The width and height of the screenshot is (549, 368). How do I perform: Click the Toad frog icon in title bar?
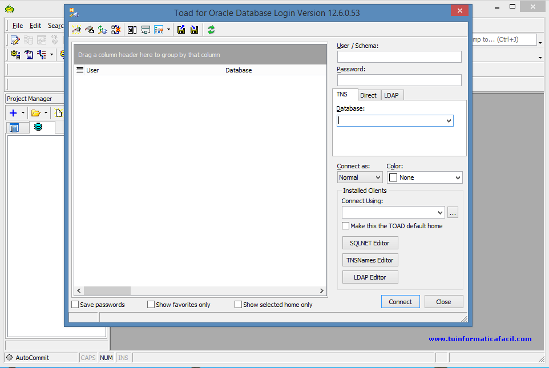(x=10, y=9)
